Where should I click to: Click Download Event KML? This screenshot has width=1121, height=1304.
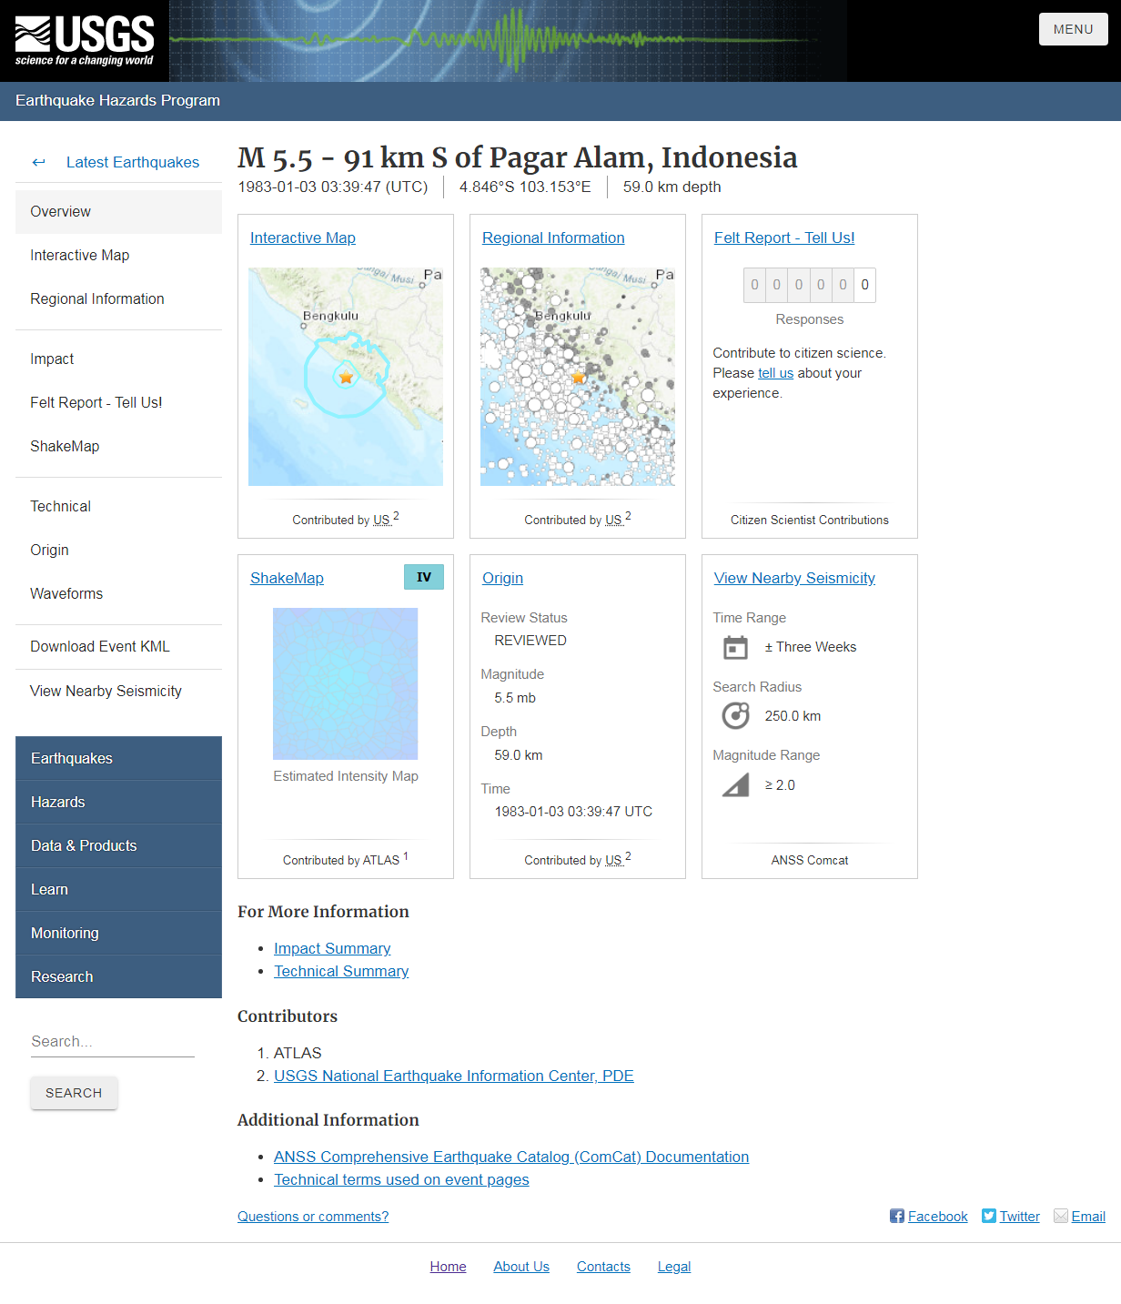(118, 647)
